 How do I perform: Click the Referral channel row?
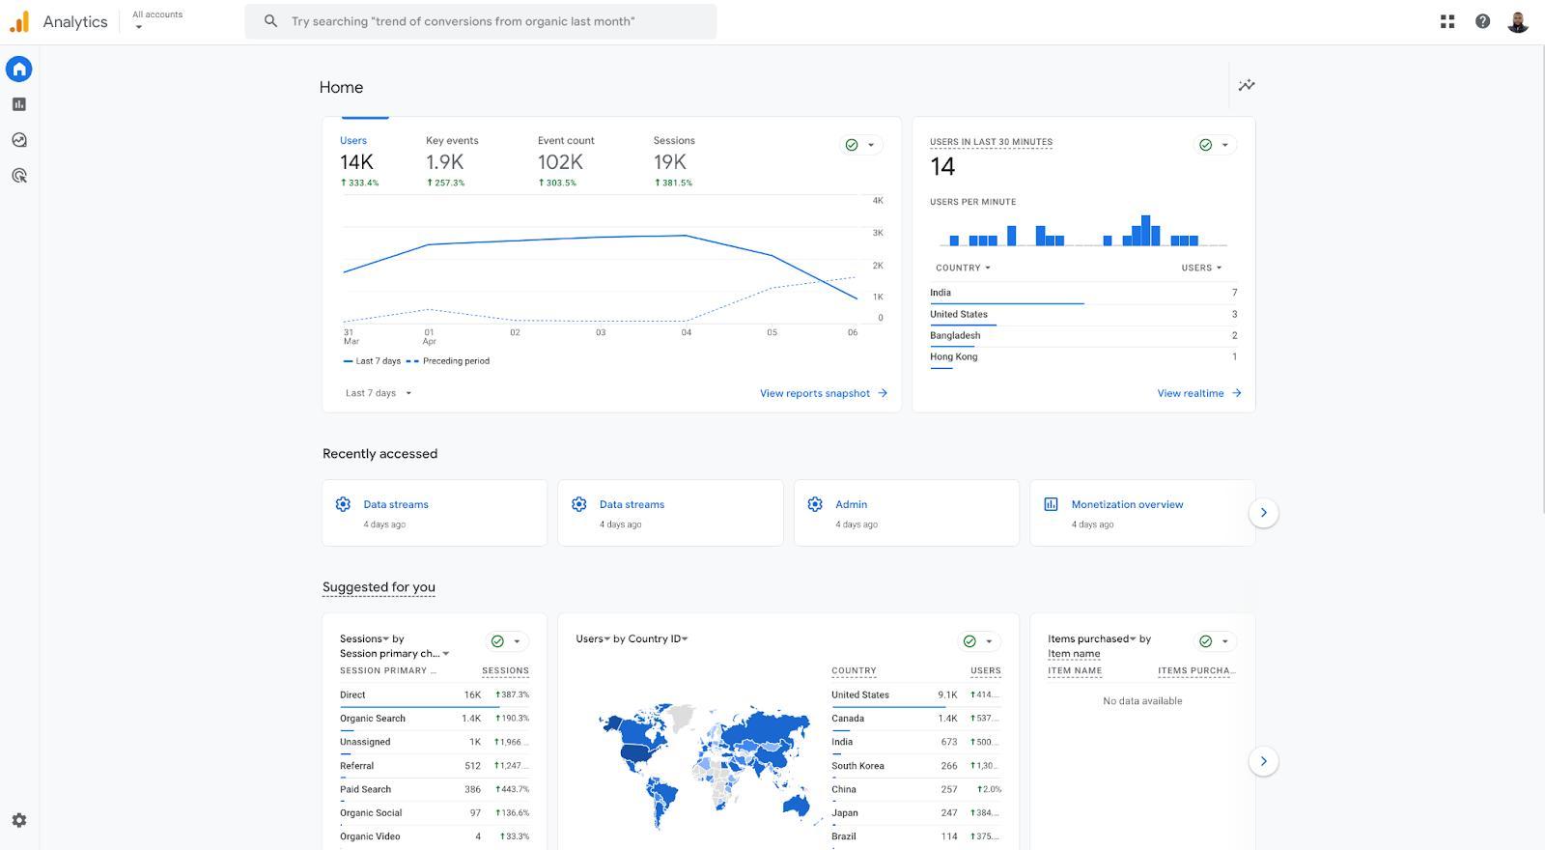coord(435,766)
